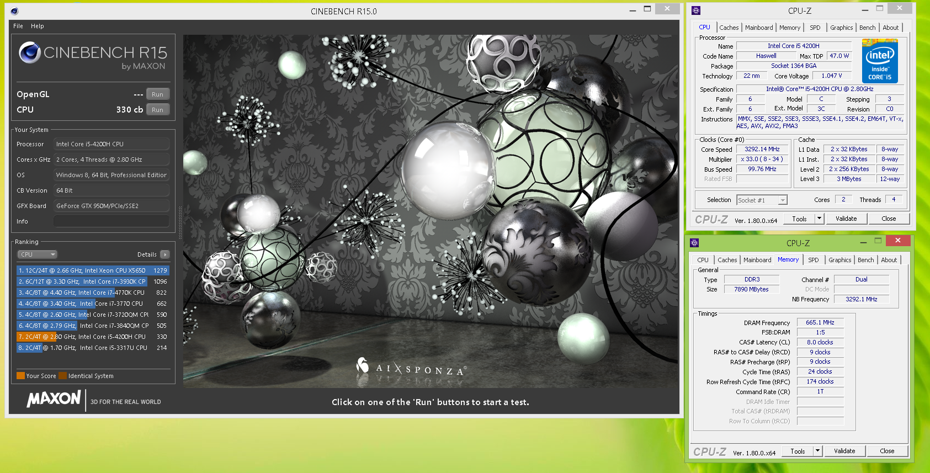Click the MAXON logo at the bottom
The height and width of the screenshot is (473, 930).
(54, 398)
